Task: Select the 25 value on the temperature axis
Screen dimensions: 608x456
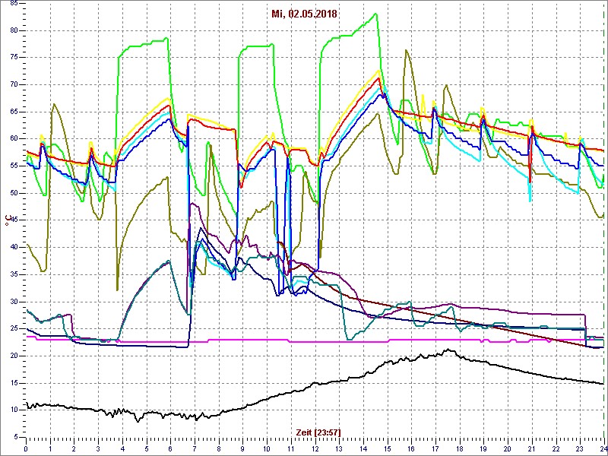Action: [13, 329]
